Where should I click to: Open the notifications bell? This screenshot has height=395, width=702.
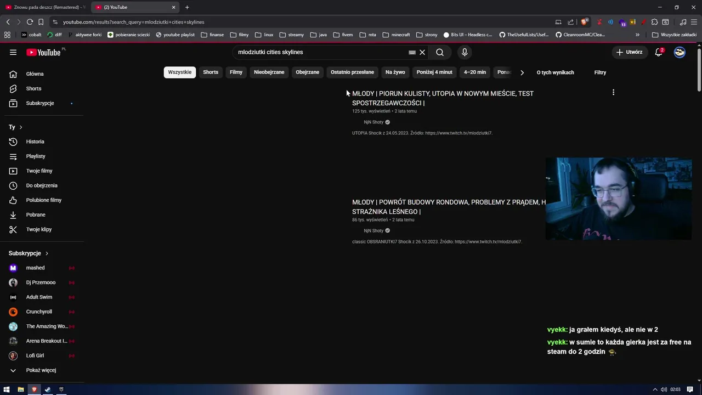tap(659, 52)
